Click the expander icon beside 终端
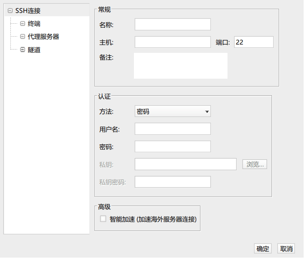304x258 pixels. pyautogui.click(x=23, y=24)
